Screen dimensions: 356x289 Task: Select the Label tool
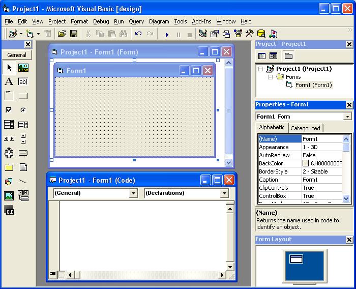point(9,81)
